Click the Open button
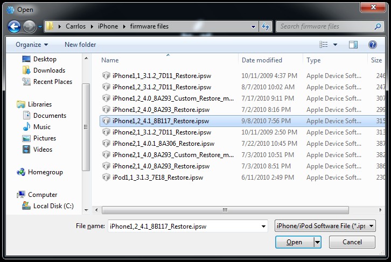The height and width of the screenshot is (262, 391). tap(294, 242)
